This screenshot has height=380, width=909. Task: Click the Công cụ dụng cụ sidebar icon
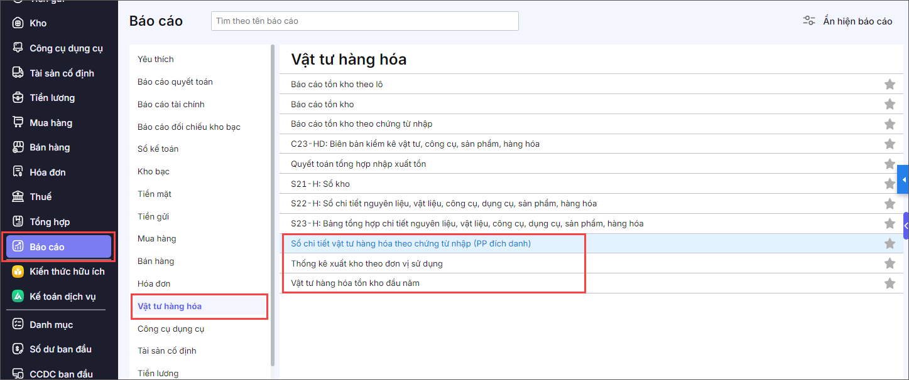[18, 48]
